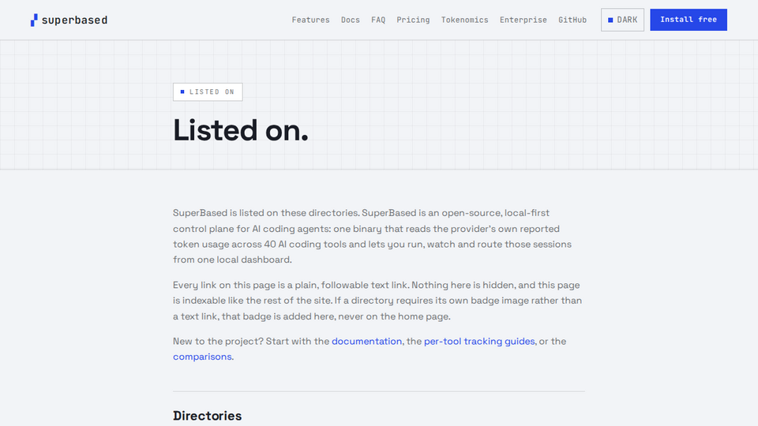The width and height of the screenshot is (758, 426).
Task: Open the Docs nav item
Action: 350,20
